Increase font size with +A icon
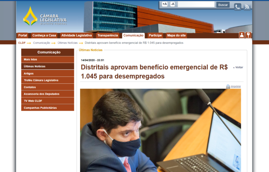This screenshot has width=269, height=172. [165, 4]
